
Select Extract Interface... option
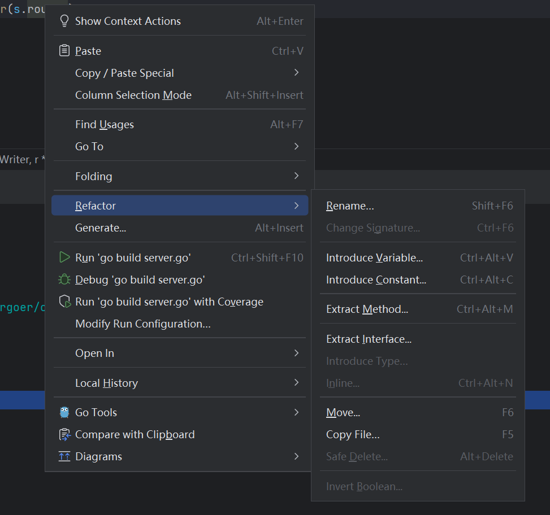click(x=369, y=339)
